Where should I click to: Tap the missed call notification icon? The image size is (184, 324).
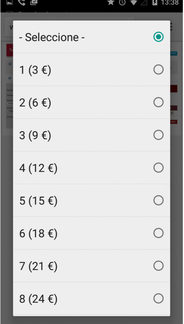point(22,2)
